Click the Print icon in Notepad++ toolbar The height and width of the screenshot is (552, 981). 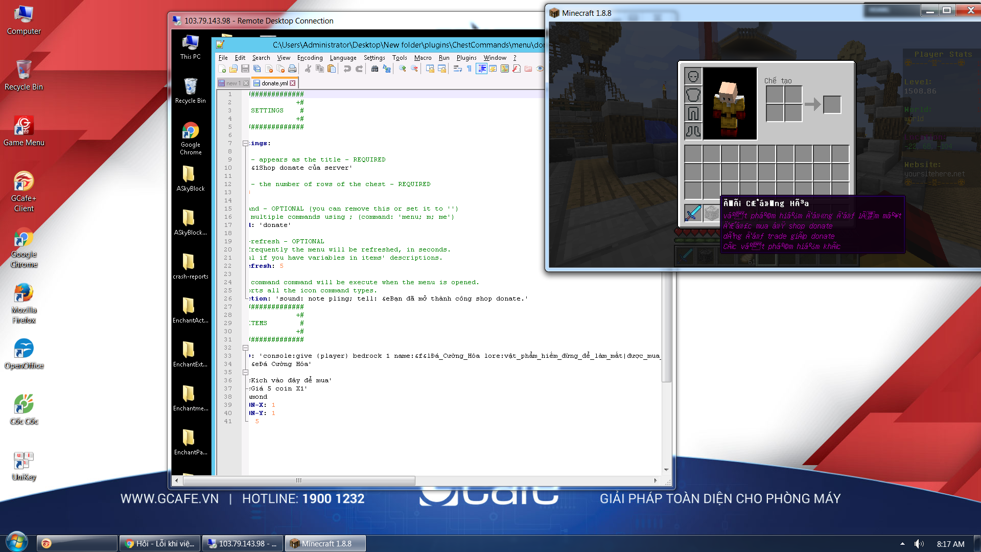pyautogui.click(x=292, y=69)
